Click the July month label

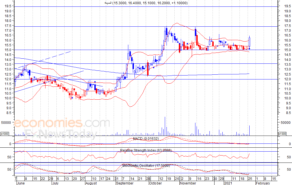click(56, 183)
